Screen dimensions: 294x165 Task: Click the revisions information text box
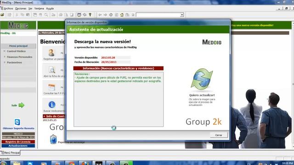point(119,99)
